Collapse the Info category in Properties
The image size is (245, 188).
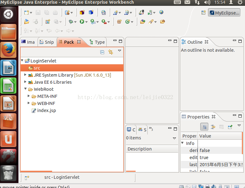click(x=182, y=143)
